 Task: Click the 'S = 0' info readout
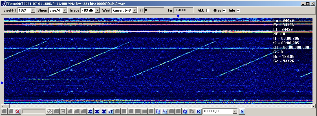(x=278, y=52)
